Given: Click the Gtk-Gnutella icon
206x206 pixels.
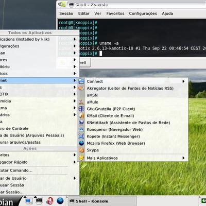Looking at the screenshot, I should click(81, 109).
